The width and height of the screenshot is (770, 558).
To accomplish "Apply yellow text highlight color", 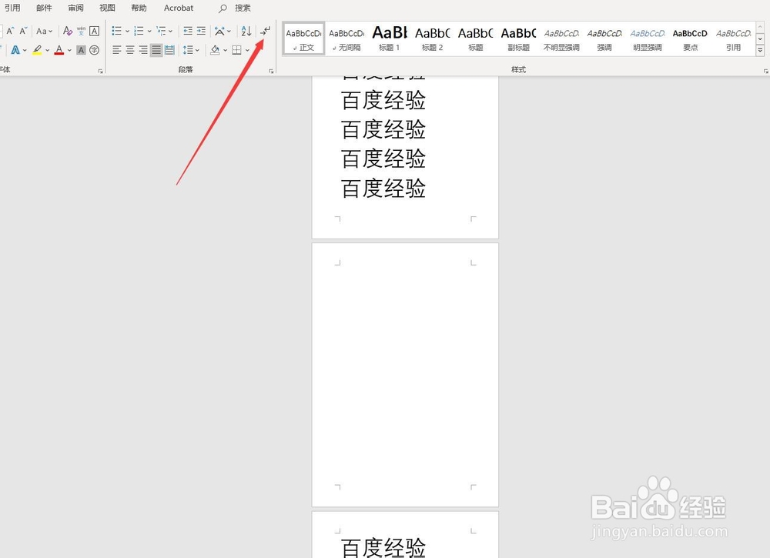I will (37, 49).
